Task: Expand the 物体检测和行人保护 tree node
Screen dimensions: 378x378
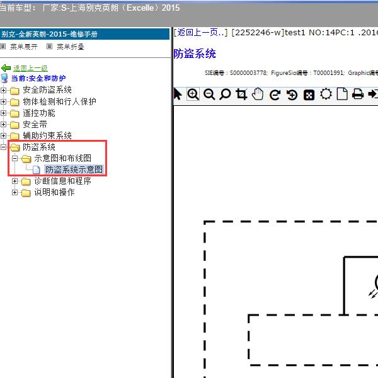Action: (x=3, y=101)
